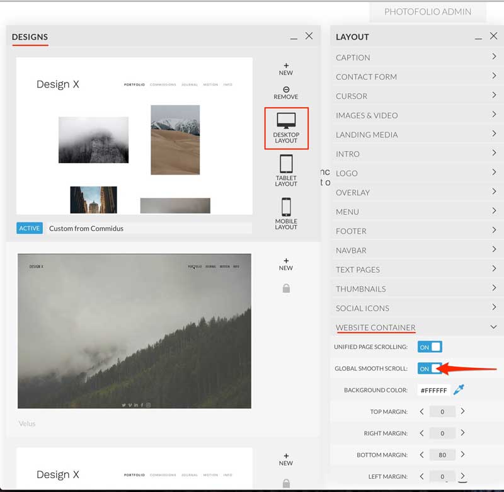Click the lock icon beside Velus design
This screenshot has width=504, height=492.
[x=286, y=289]
